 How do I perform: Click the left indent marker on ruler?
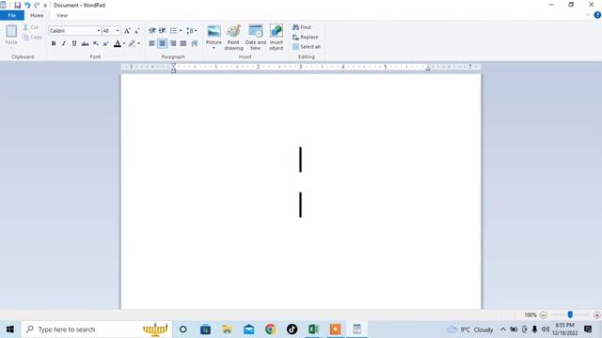point(173,69)
